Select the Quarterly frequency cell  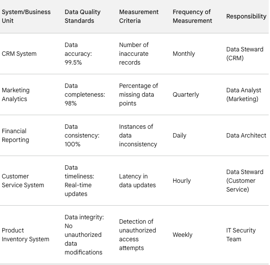tap(186, 94)
